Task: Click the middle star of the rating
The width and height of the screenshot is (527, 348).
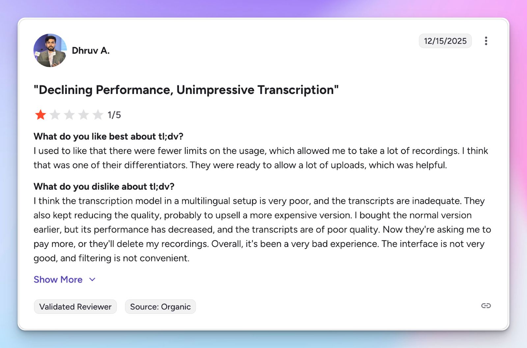Action: coord(69,115)
